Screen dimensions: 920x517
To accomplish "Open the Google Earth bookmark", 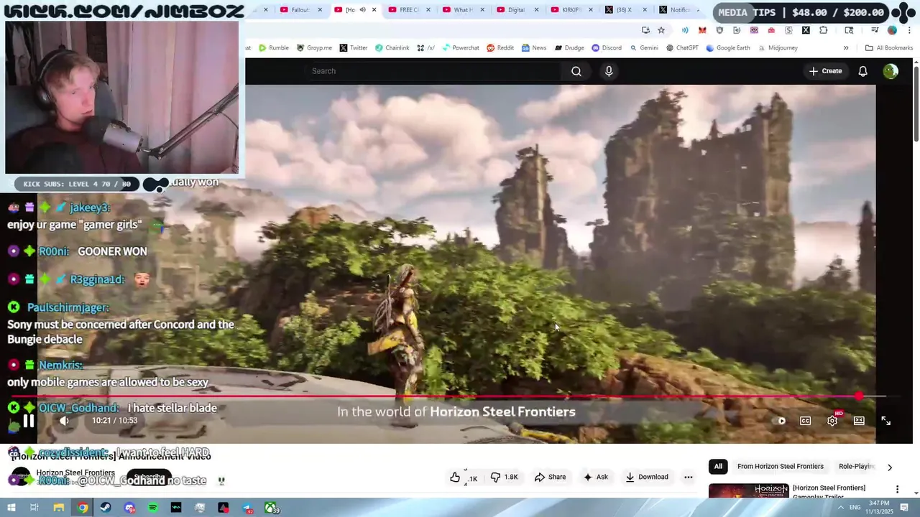I will (x=727, y=48).
